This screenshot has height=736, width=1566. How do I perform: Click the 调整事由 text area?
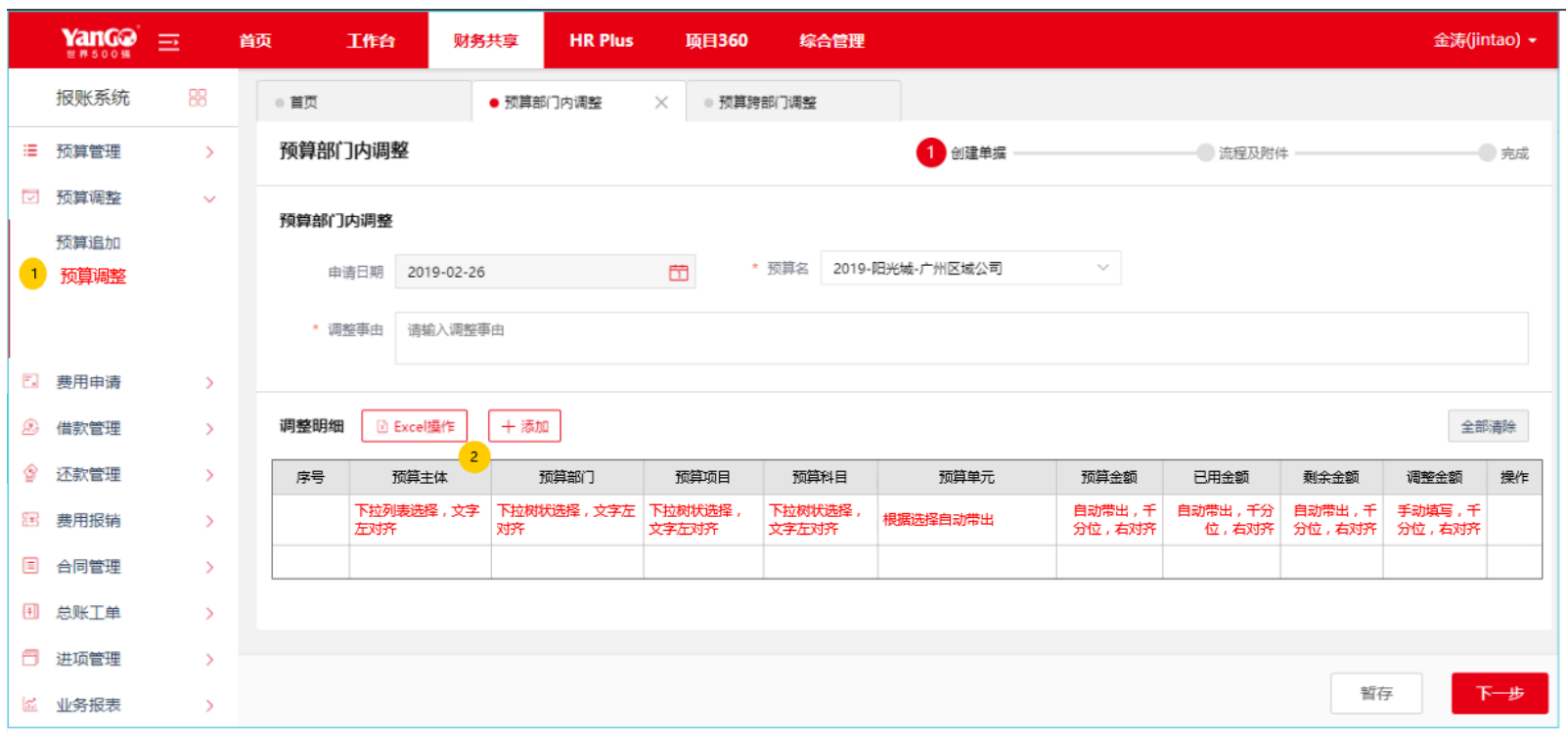962,338
